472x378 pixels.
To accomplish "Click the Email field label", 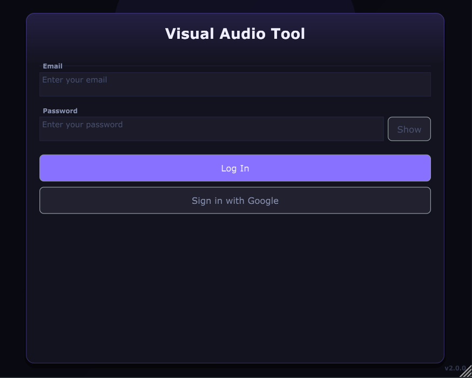I will (x=52, y=66).
